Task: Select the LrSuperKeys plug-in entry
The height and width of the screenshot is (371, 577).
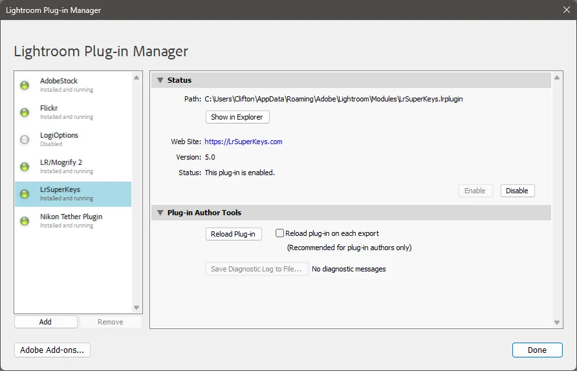Action: pos(73,194)
